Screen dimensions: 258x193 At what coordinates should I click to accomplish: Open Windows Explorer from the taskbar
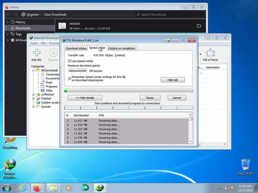point(54,188)
